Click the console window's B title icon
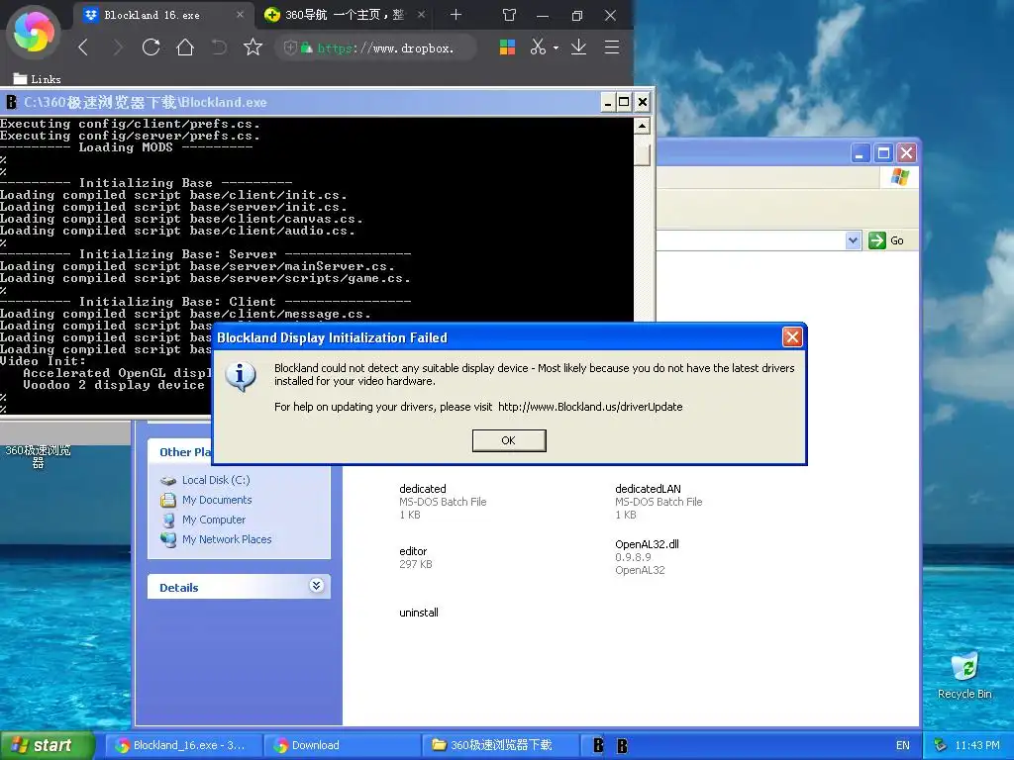Image resolution: width=1014 pixels, height=760 pixels. 11,102
